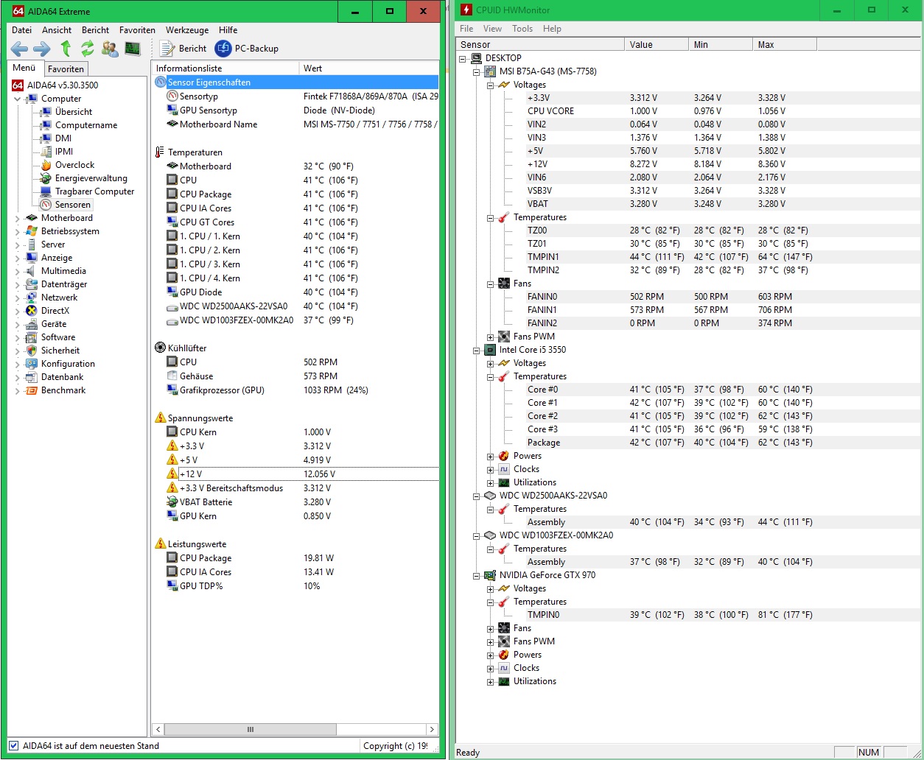Click the DirectX icon in AIDA64 tree
Image resolution: width=924 pixels, height=760 pixels.
click(x=31, y=311)
